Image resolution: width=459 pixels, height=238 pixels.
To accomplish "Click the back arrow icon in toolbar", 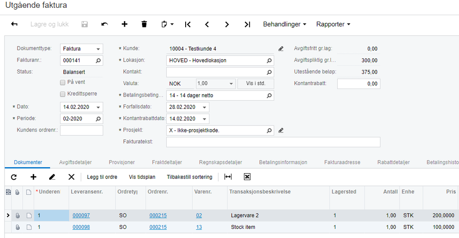I will 14,24.
